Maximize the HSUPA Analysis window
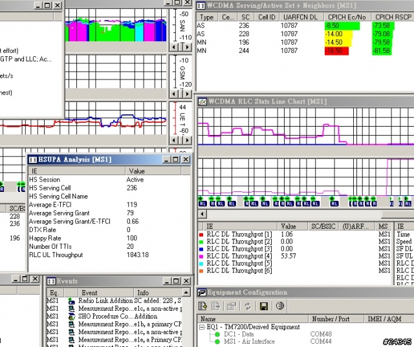This screenshot has height=347, width=414. pyautogui.click(x=176, y=159)
